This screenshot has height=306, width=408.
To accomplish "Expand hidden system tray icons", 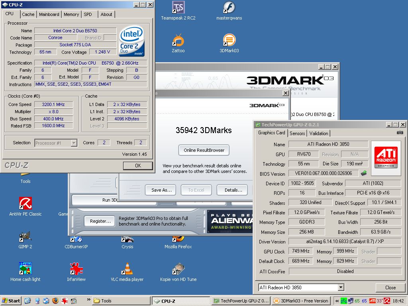I will pos(337,301).
